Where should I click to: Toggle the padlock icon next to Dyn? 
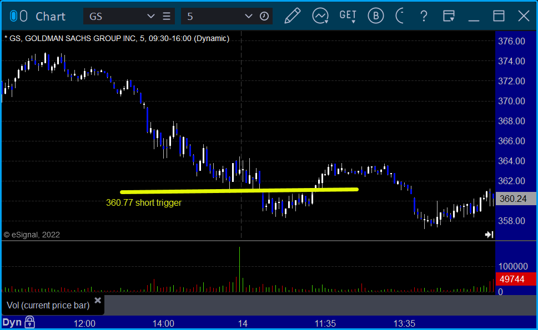pyautogui.click(x=30, y=322)
